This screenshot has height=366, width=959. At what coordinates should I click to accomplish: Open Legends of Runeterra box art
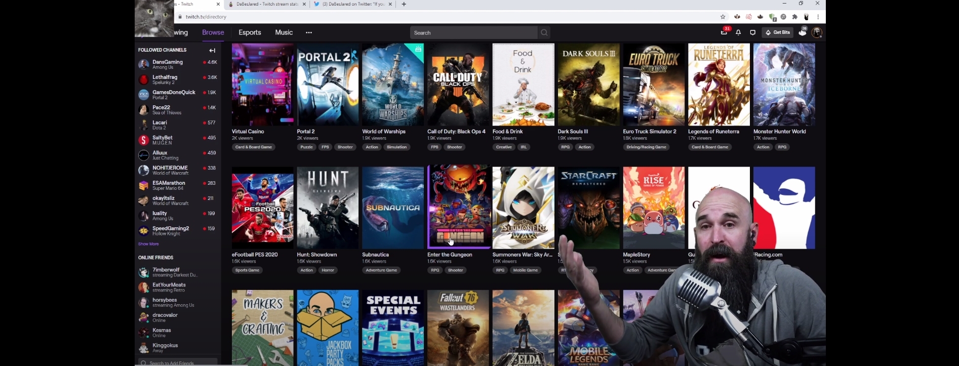click(x=719, y=85)
